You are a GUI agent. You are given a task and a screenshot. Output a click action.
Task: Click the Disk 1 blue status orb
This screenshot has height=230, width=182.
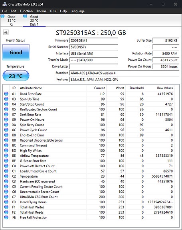click(25, 16)
